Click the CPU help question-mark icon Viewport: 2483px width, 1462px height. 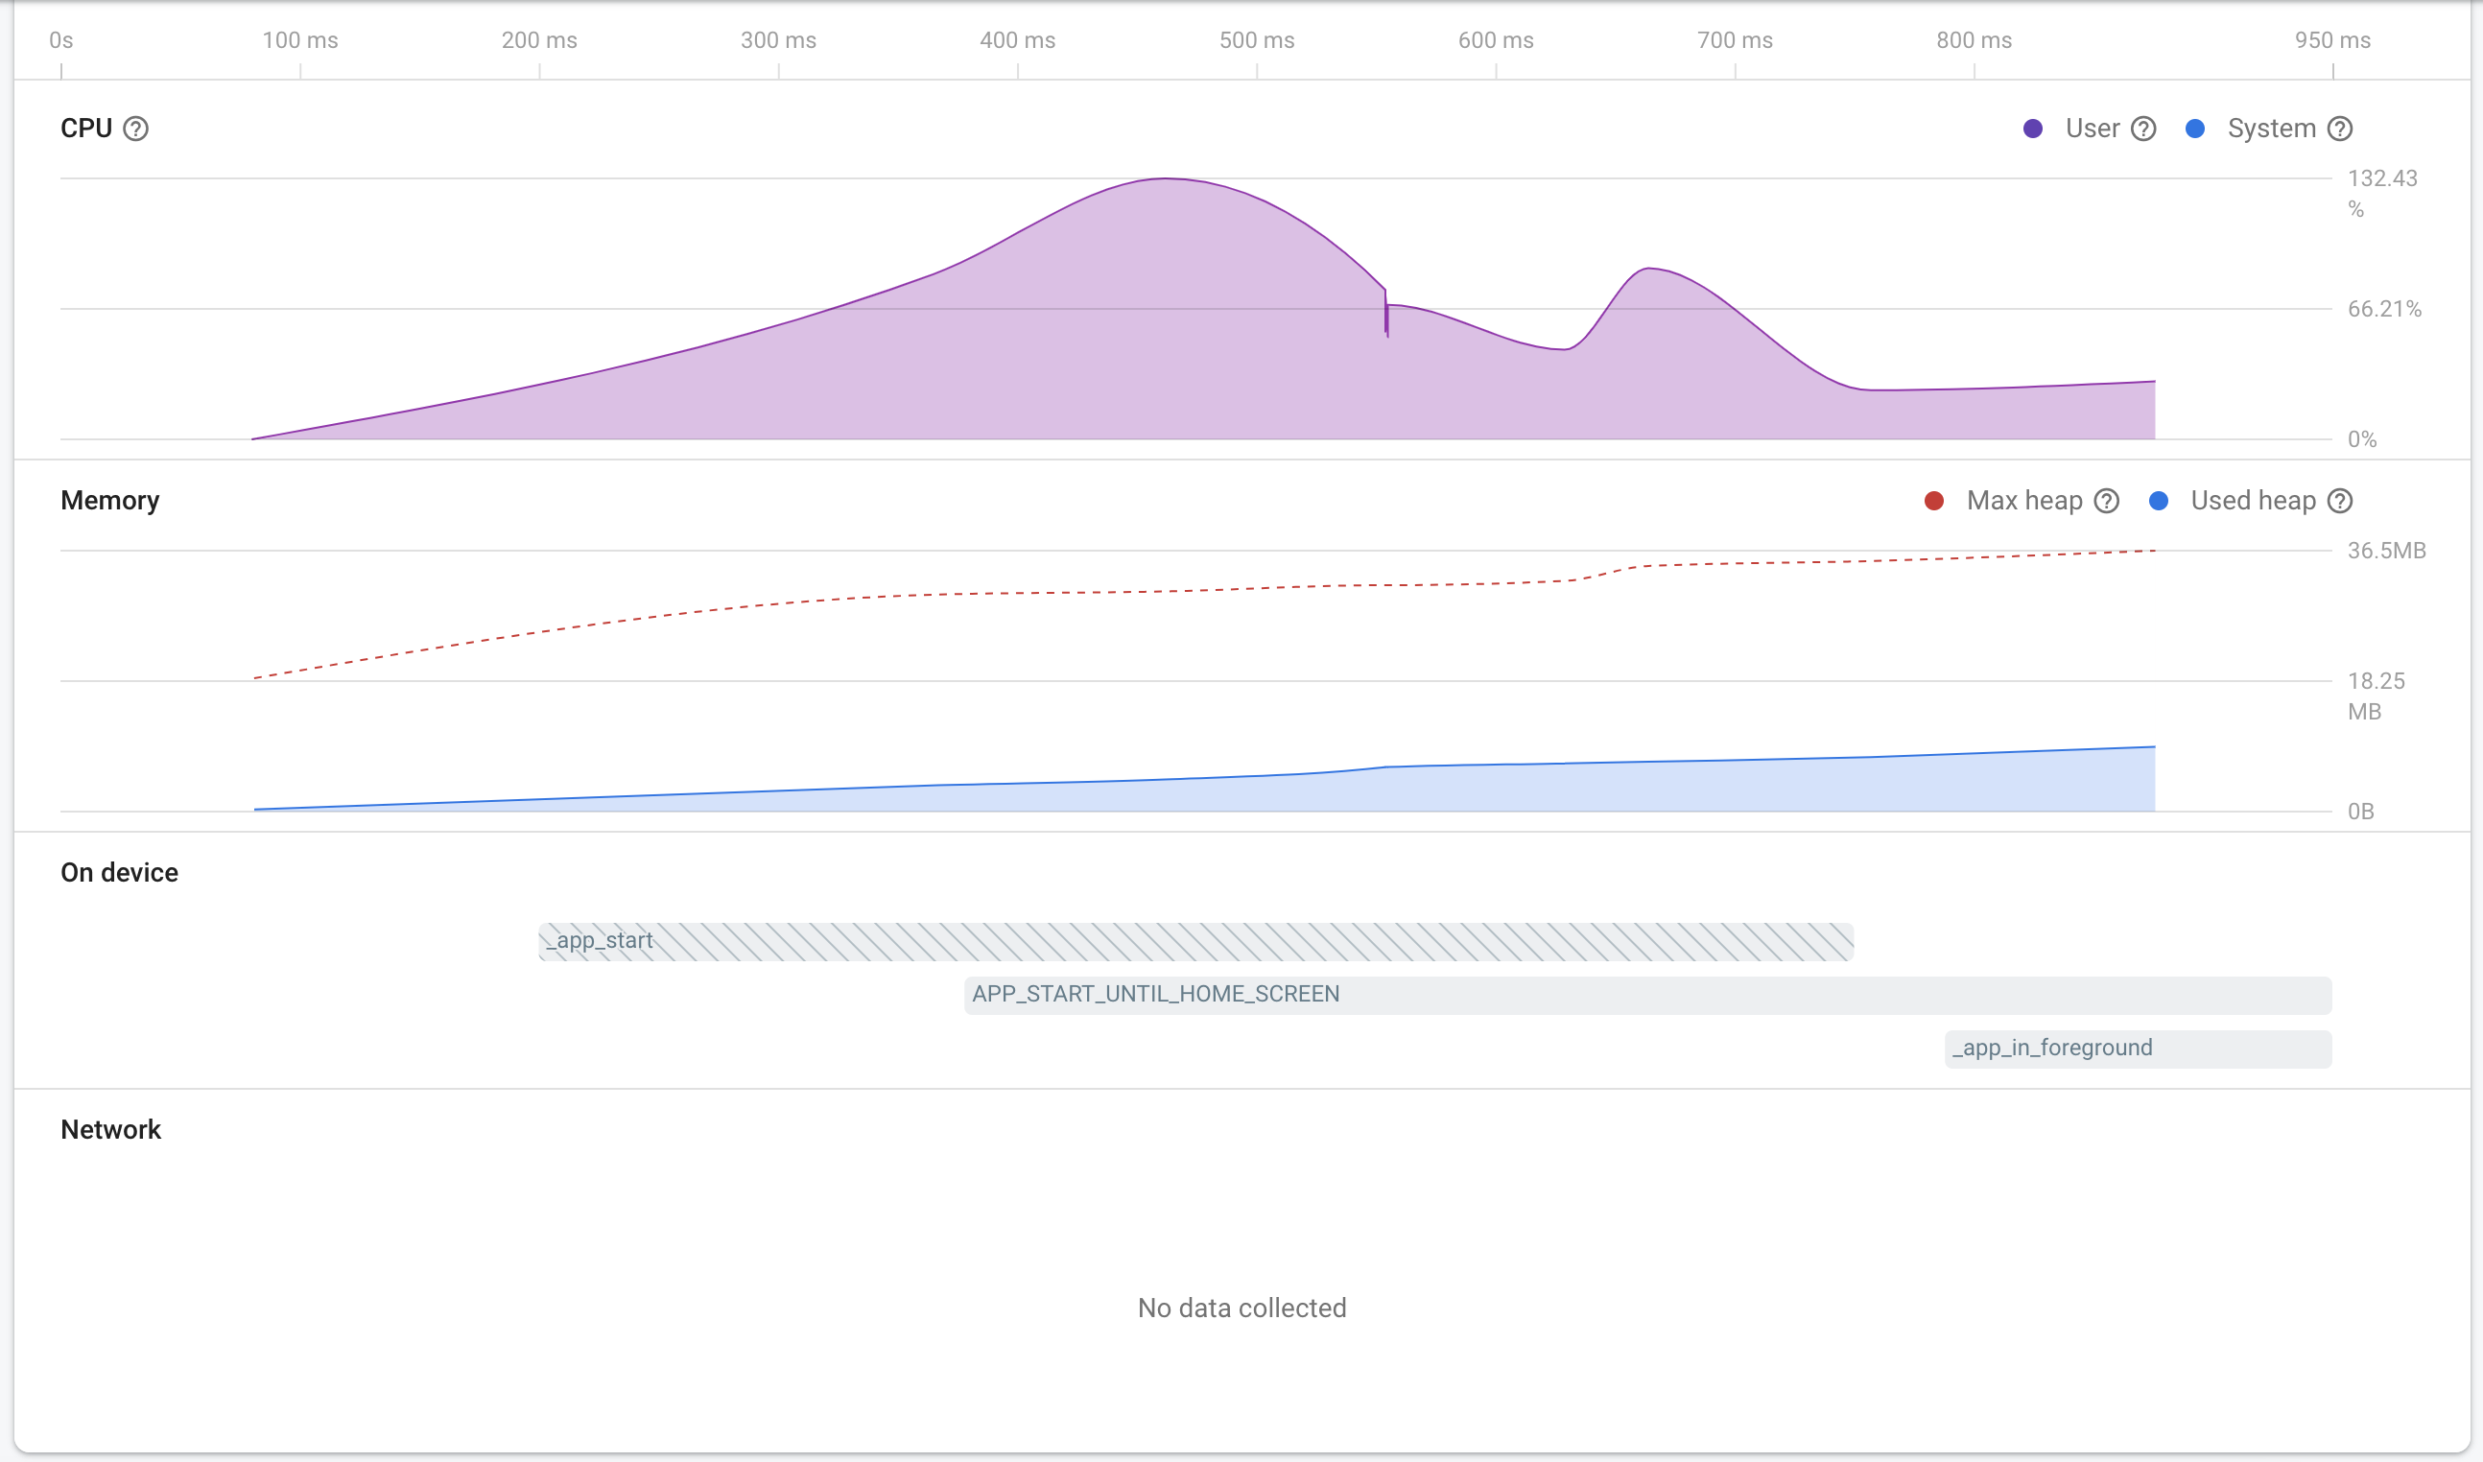tap(136, 130)
